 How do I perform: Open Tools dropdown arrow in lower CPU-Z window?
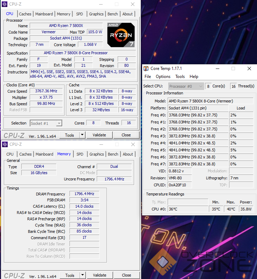point(82,275)
